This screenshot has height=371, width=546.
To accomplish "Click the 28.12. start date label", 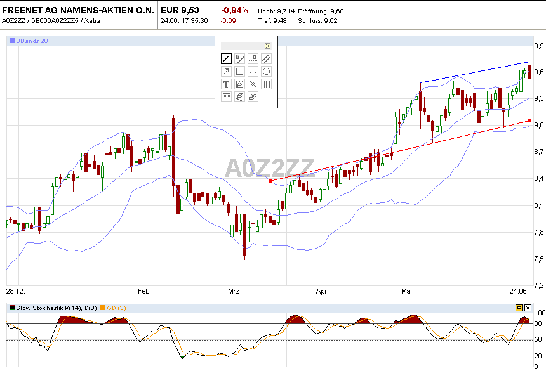I will (16, 291).
